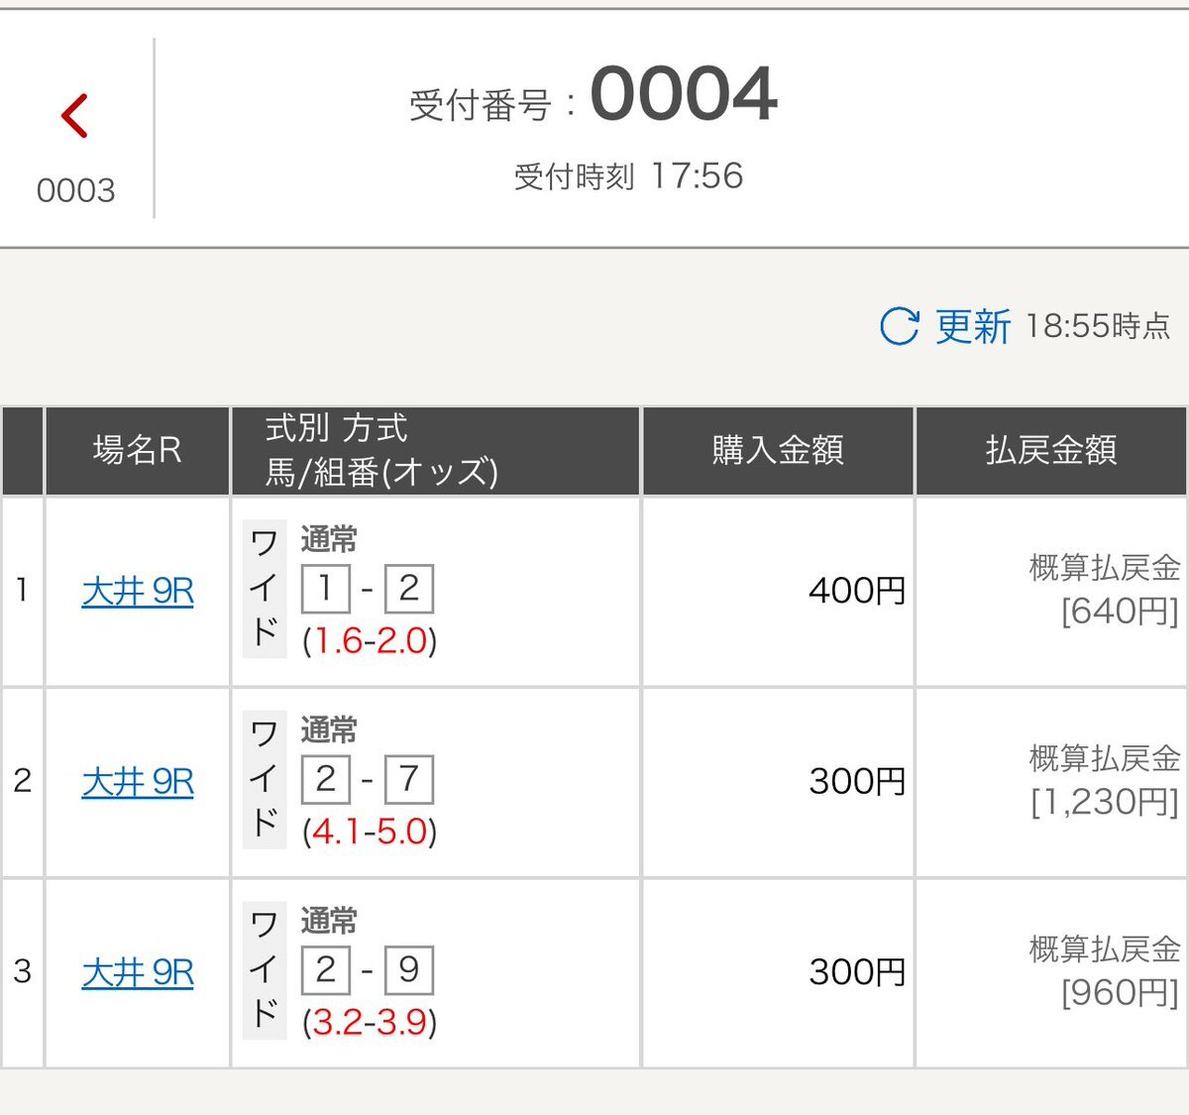The height and width of the screenshot is (1115, 1189).
Task: Go back using the red chevron arrow
Action: (x=75, y=116)
